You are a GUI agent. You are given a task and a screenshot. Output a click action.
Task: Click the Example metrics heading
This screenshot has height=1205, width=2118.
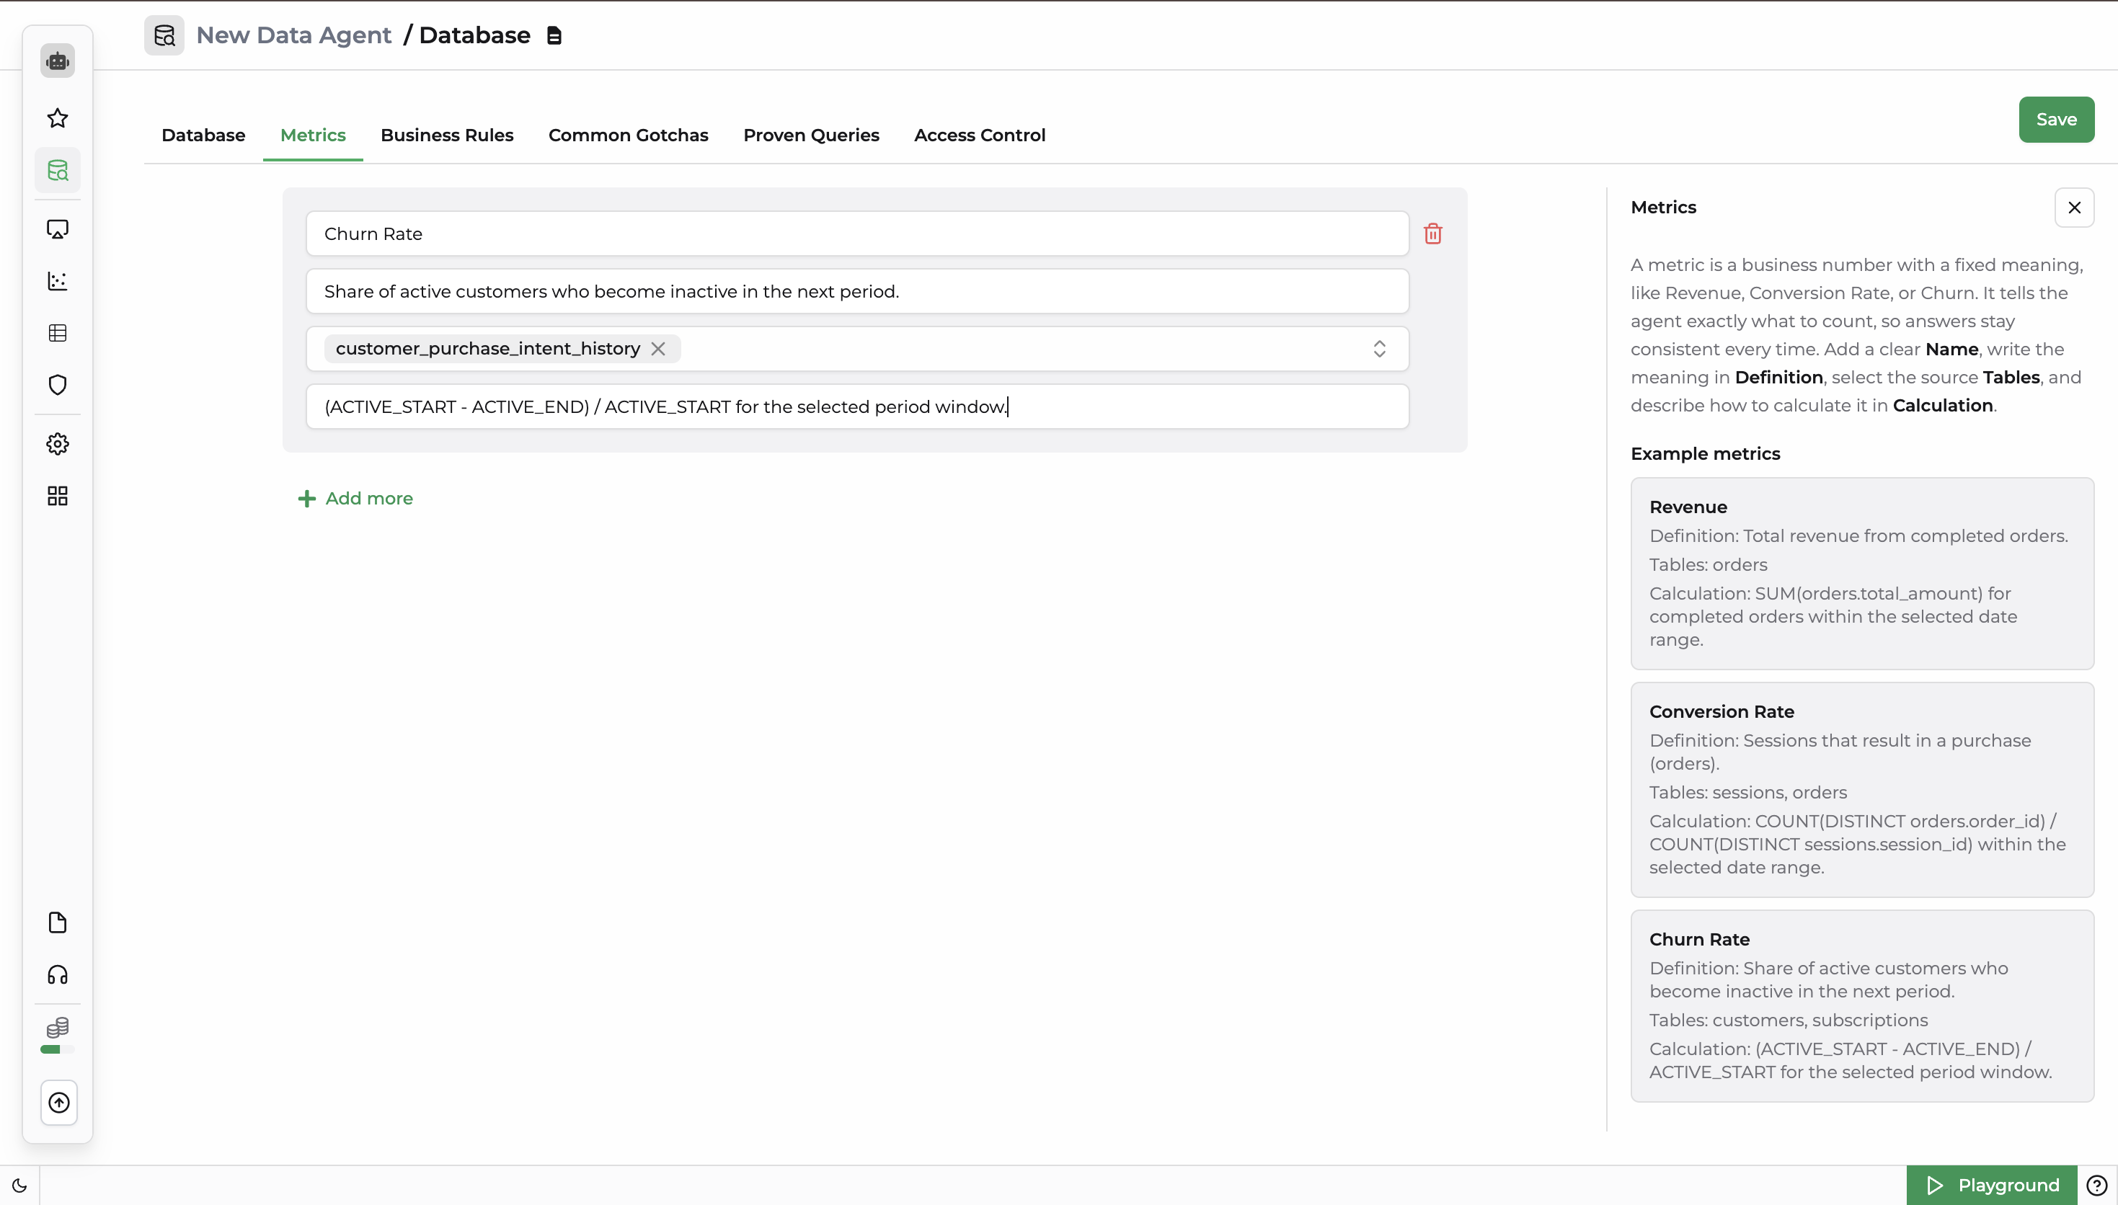[1705, 454]
